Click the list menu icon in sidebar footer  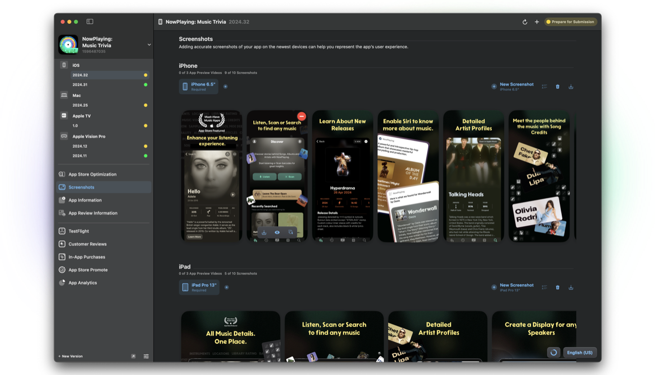[146, 356]
